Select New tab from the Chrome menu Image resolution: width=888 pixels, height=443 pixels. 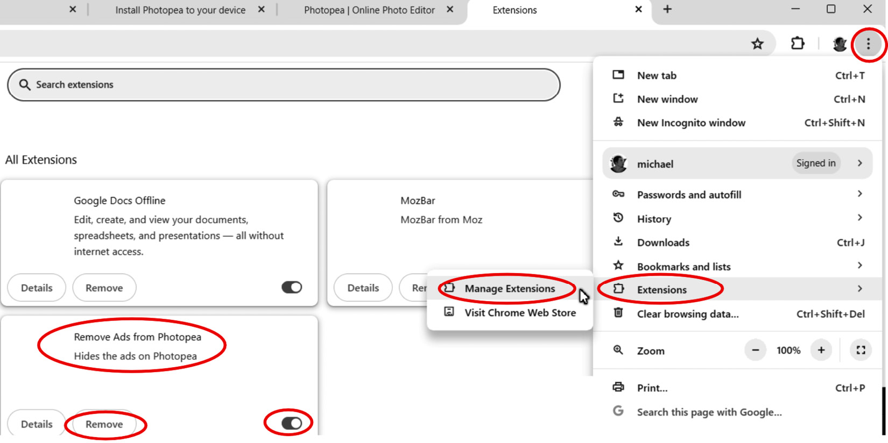[738, 75]
